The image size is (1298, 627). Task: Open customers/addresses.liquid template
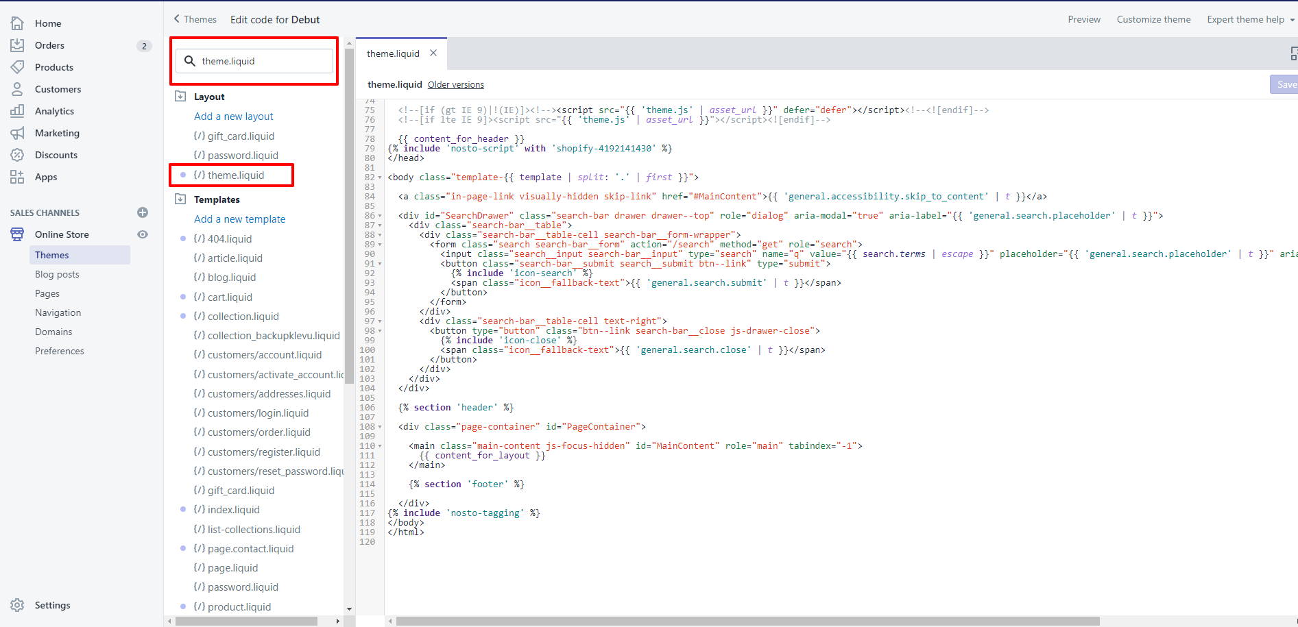269,394
